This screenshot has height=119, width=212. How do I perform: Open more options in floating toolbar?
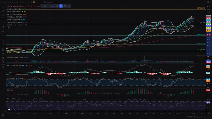[69, 6]
